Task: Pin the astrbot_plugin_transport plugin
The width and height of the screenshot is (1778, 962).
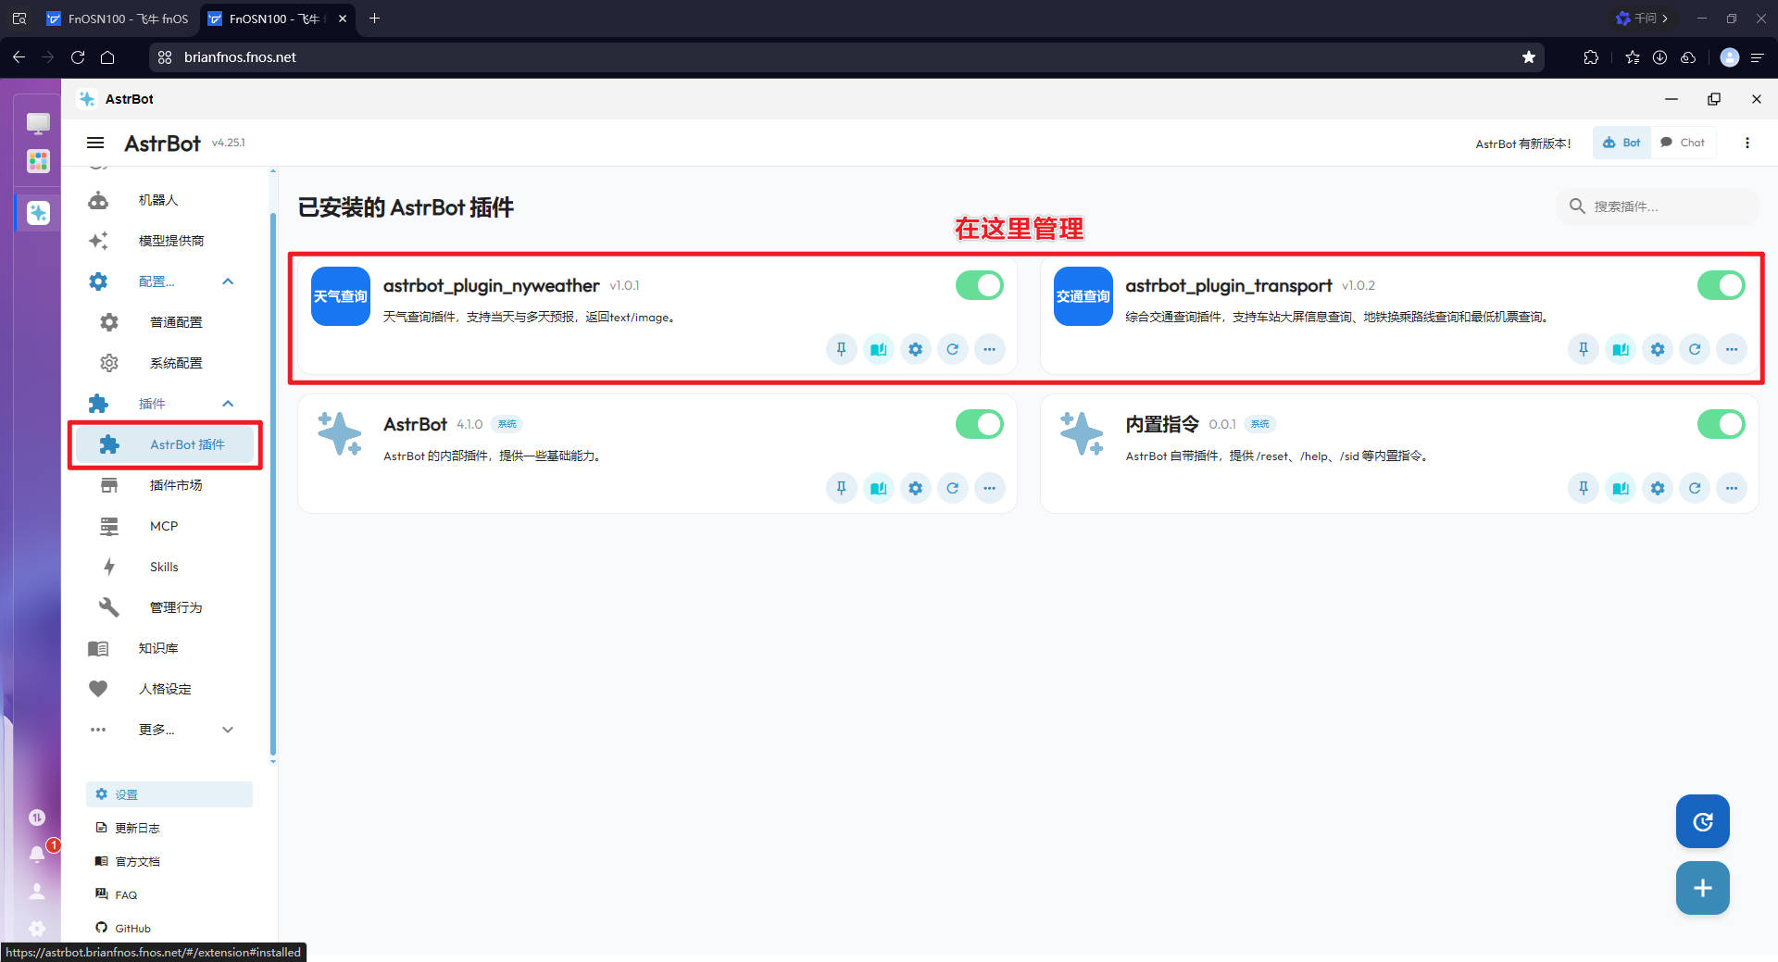Action: click(x=1584, y=349)
